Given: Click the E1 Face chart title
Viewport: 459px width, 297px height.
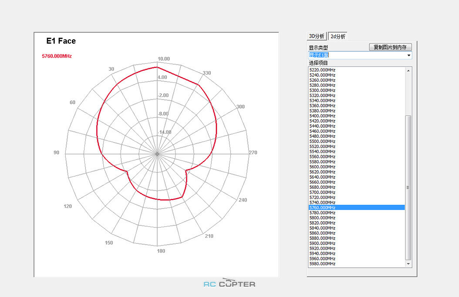Looking at the screenshot, I should pyautogui.click(x=61, y=41).
